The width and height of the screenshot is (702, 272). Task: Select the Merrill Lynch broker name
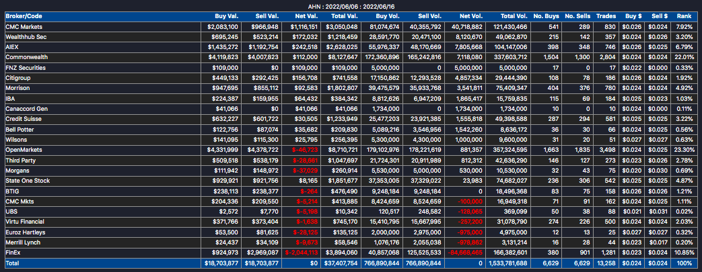tap(23, 242)
